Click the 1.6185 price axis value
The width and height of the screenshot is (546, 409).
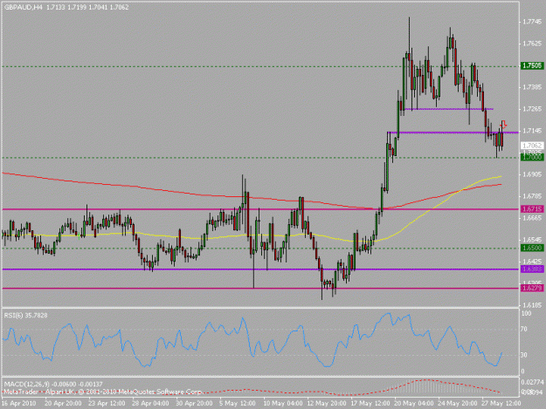[x=532, y=305]
